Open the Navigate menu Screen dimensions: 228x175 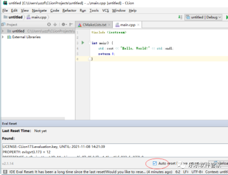39,10
